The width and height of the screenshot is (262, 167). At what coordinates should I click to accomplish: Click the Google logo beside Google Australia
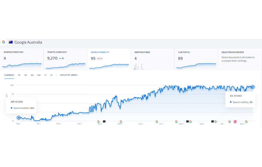pos(3,42)
